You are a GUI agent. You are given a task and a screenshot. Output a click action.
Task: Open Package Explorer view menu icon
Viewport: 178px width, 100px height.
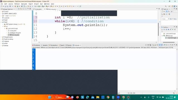[26, 9]
